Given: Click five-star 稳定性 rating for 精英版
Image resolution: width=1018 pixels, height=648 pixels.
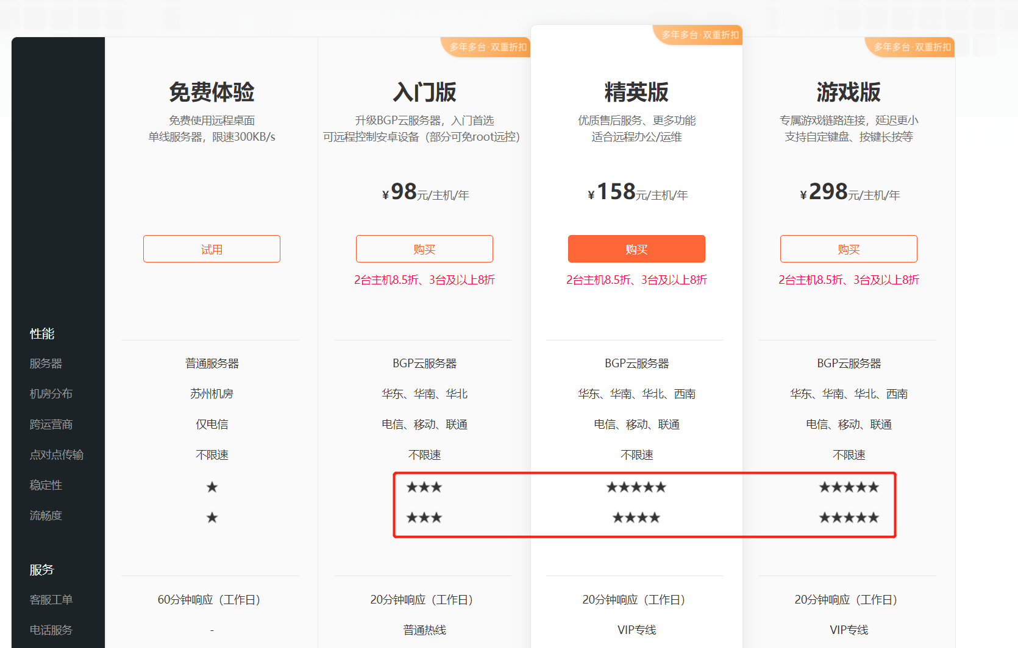Looking at the screenshot, I should coord(636,487).
